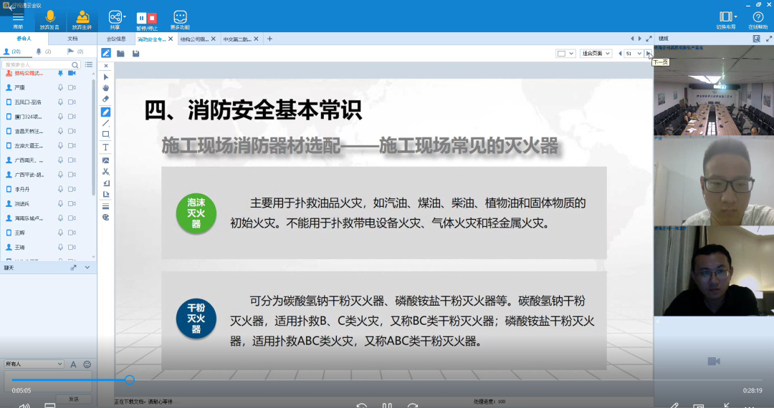The height and width of the screenshot is (408, 774).
Task: Select the arrow pointer tool
Action: coord(105,77)
